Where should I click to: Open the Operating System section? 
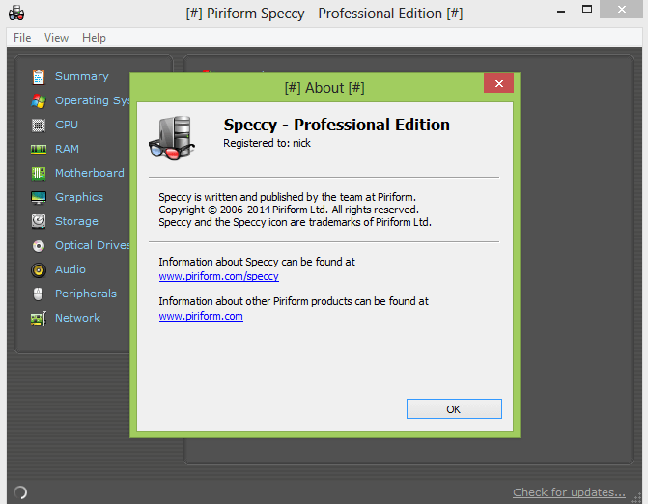(92, 100)
